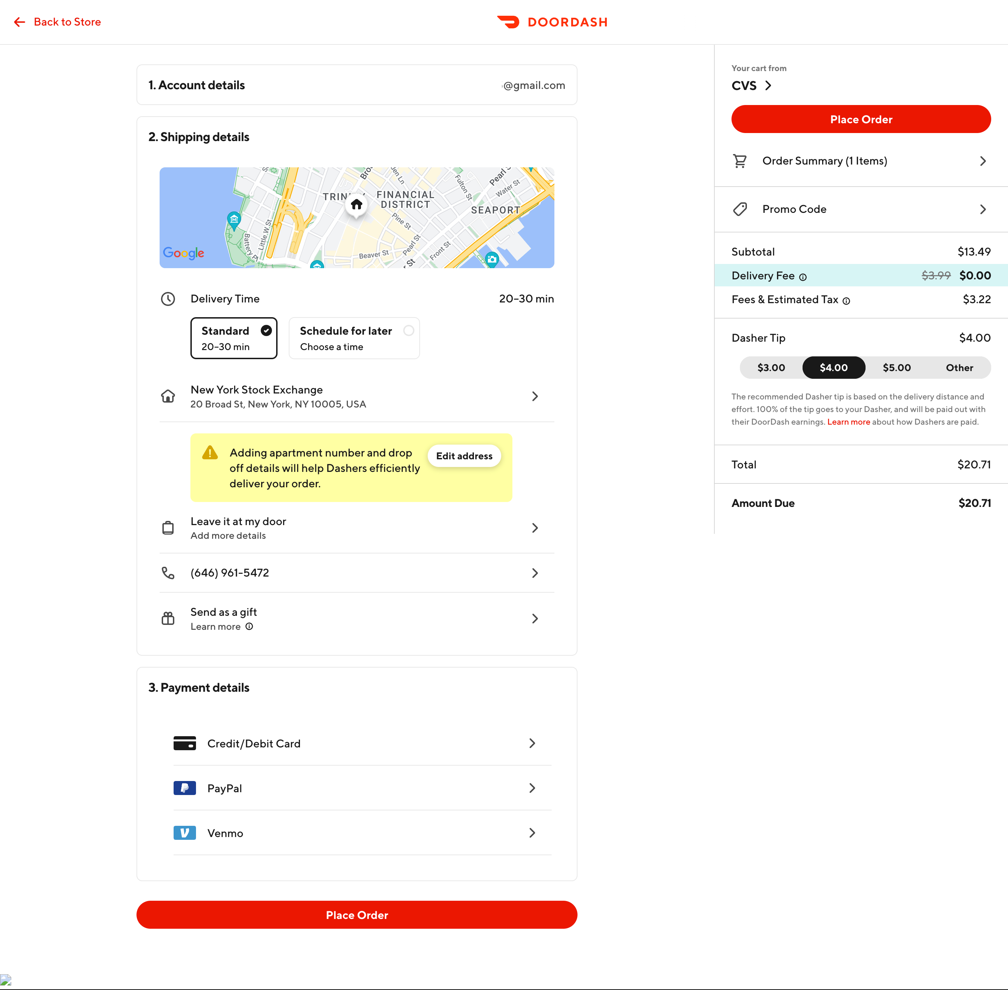Click the account email address
The width and height of the screenshot is (1008, 990).
point(533,85)
